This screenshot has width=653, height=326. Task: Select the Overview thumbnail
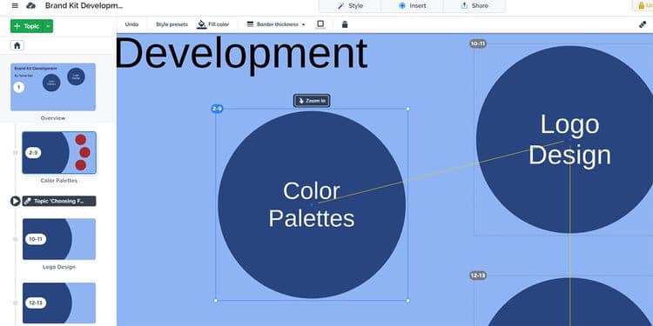point(53,87)
